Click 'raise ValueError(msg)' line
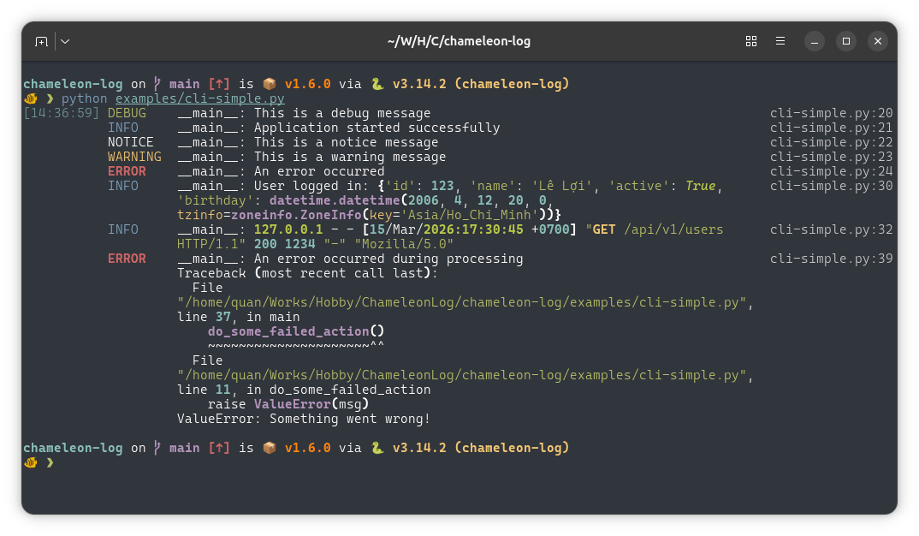Image resolution: width=919 pixels, height=536 pixels. [x=288, y=404]
